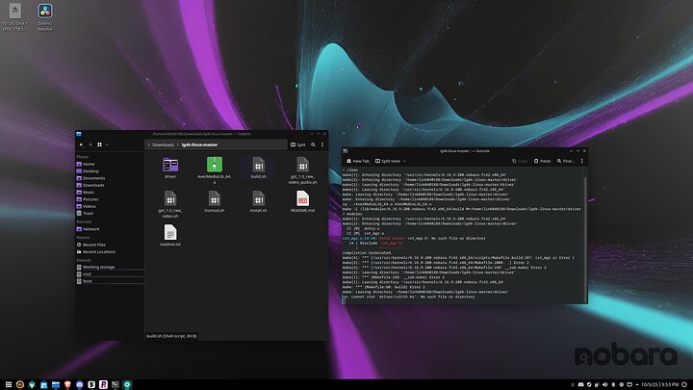Click Find in Konsole toolbar
The image size is (693, 390).
coord(565,161)
